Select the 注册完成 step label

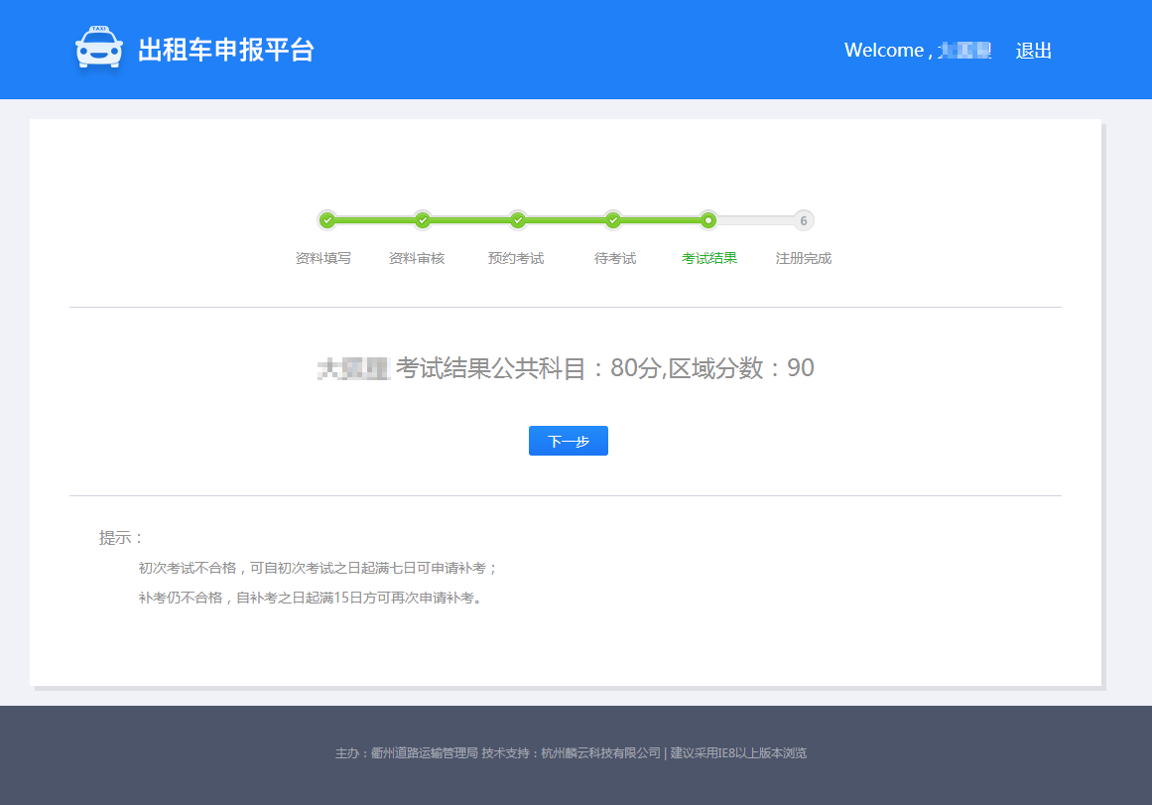coord(804,258)
